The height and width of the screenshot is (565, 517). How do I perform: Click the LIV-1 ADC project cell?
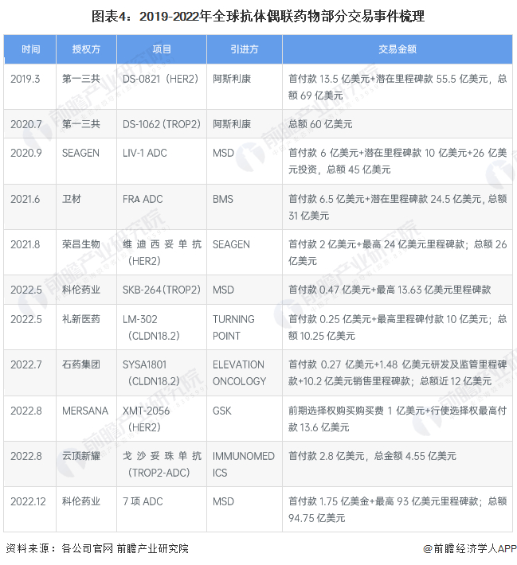pos(161,161)
